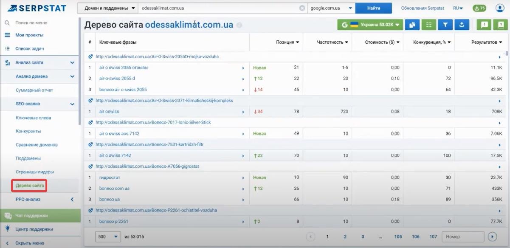Screen dimensions: 510x248
Task: Click the support center lightbulb icon
Action: 7,228
